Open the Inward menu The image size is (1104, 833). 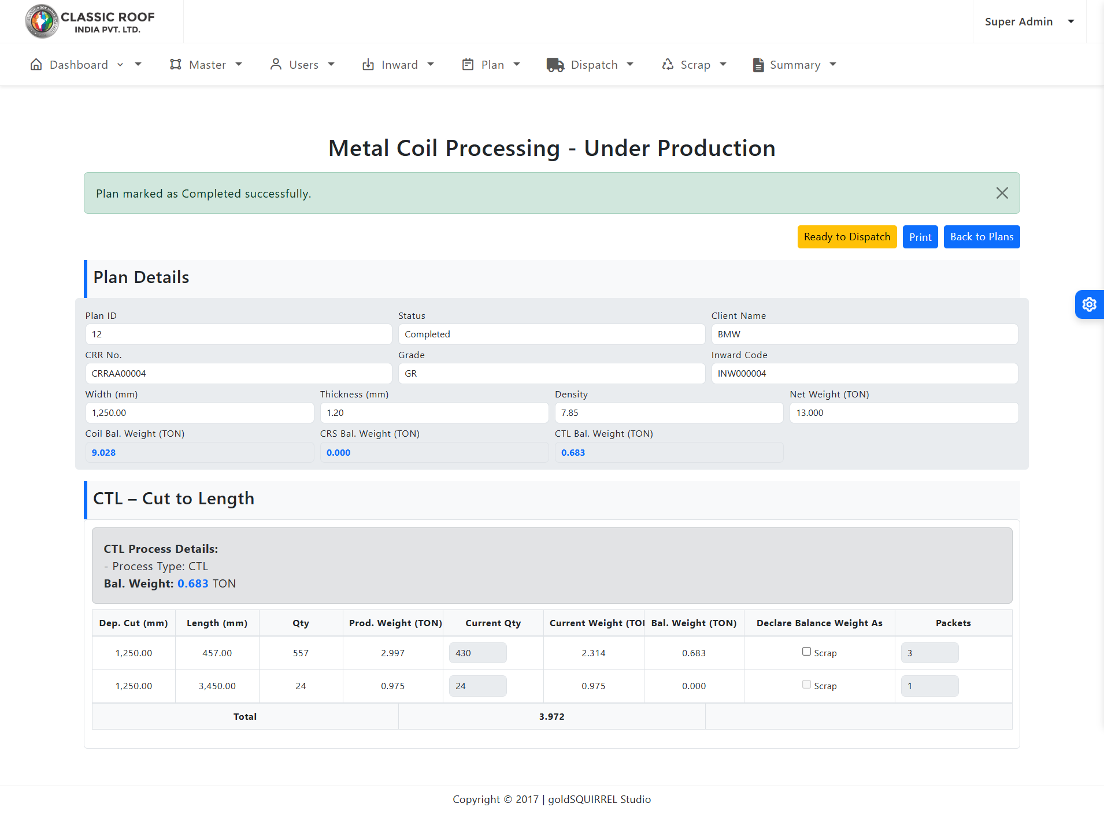399,65
